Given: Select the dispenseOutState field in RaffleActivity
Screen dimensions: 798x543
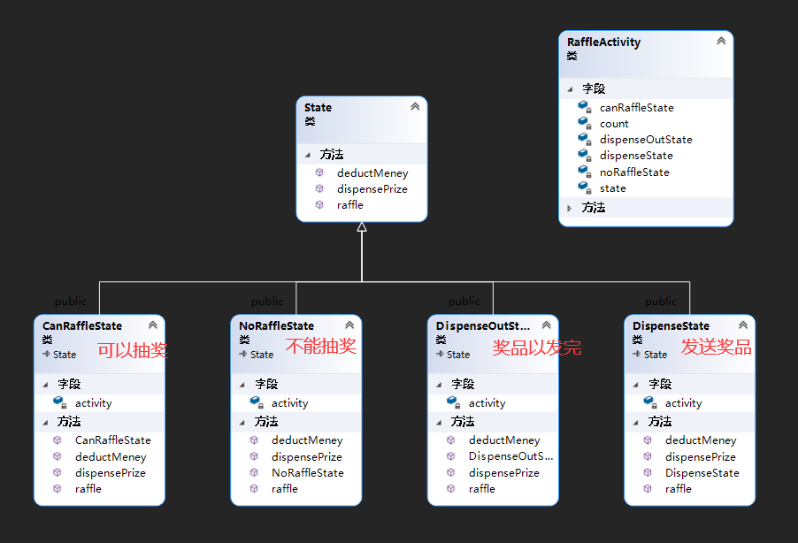Looking at the screenshot, I should (646, 140).
